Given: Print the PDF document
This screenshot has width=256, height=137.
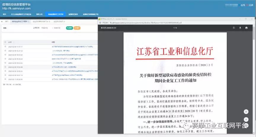Looking at the screenshot, I should [246, 28].
